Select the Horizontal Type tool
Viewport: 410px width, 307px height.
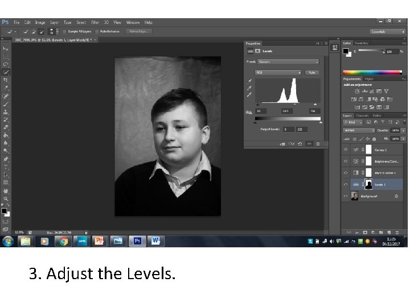pos(6,167)
